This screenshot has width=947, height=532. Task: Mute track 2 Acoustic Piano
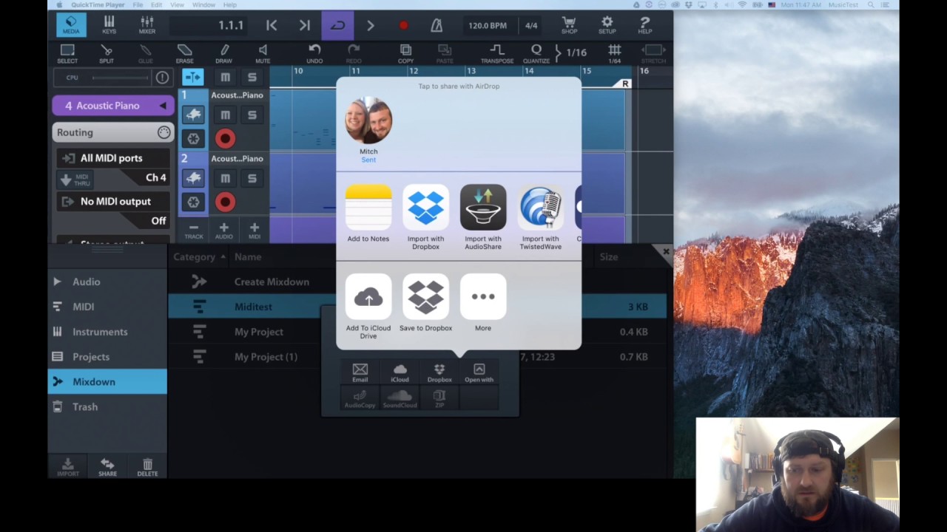pyautogui.click(x=225, y=178)
